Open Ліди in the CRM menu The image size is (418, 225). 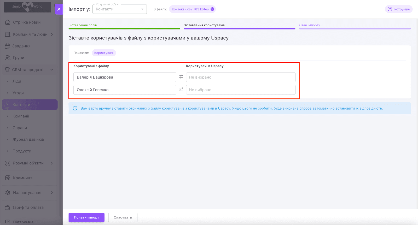(x=17, y=81)
